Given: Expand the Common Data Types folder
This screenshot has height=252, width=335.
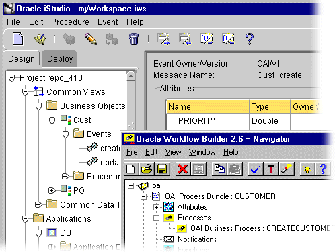Looking at the screenshot, I should pos(38,205).
